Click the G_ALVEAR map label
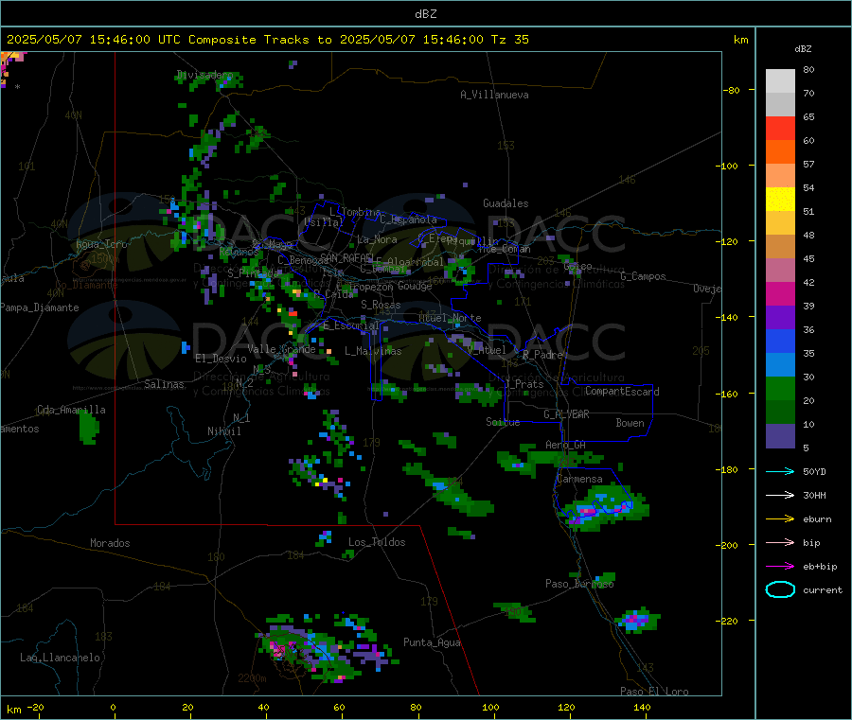The image size is (852, 720). 566,414
